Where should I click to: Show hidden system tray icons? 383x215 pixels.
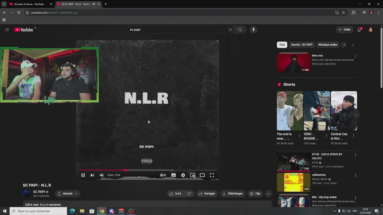pyautogui.click(x=335, y=211)
